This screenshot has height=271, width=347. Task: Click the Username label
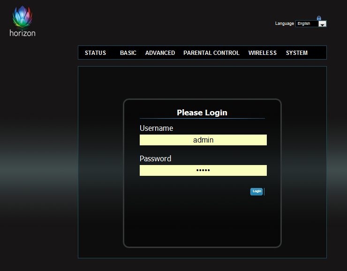pyautogui.click(x=156, y=128)
